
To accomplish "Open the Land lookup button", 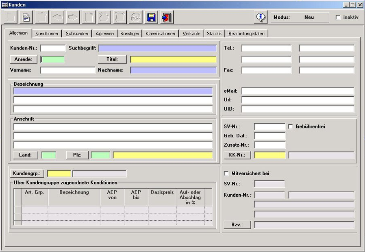I will 25,155.
